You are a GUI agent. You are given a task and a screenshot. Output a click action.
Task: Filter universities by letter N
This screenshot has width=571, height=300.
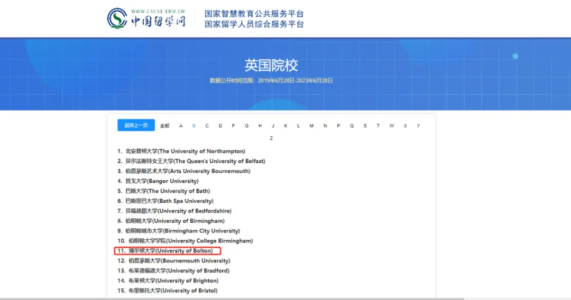[x=325, y=126]
